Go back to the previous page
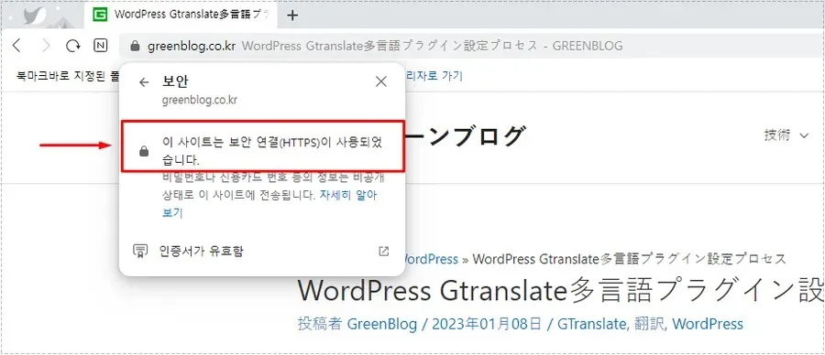 point(16,46)
